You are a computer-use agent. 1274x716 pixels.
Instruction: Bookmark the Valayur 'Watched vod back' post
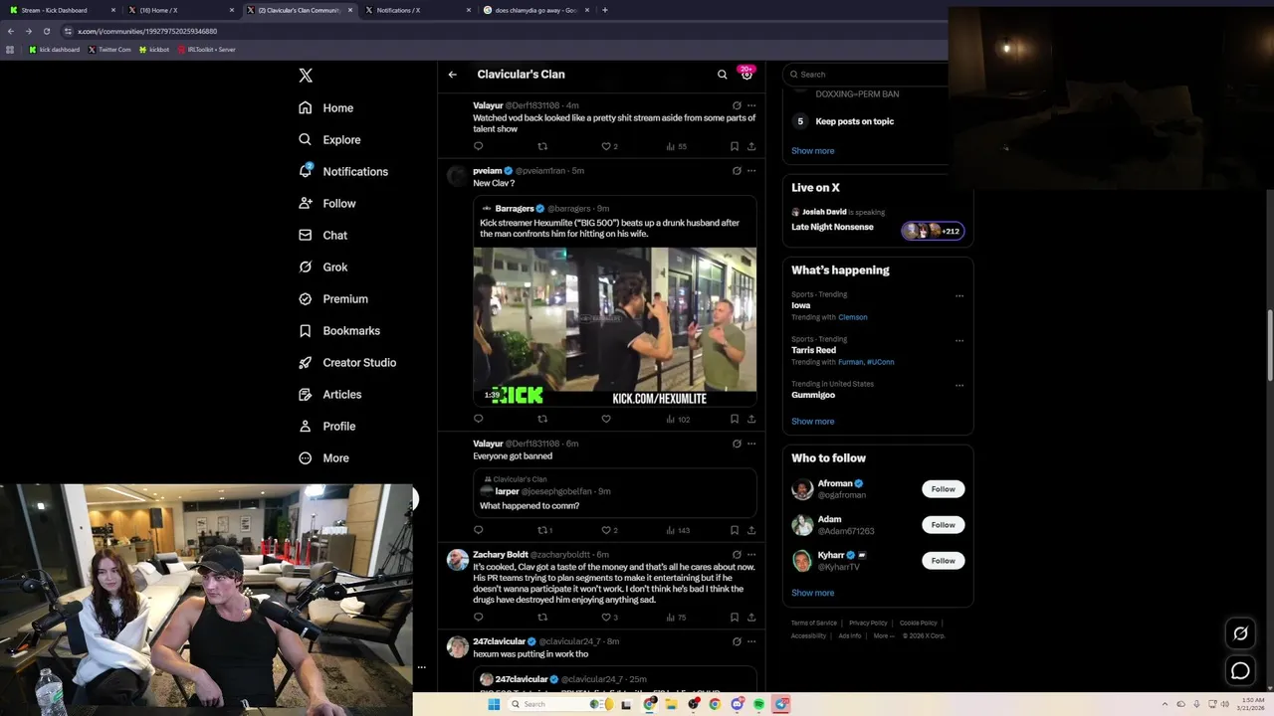pyautogui.click(x=735, y=146)
